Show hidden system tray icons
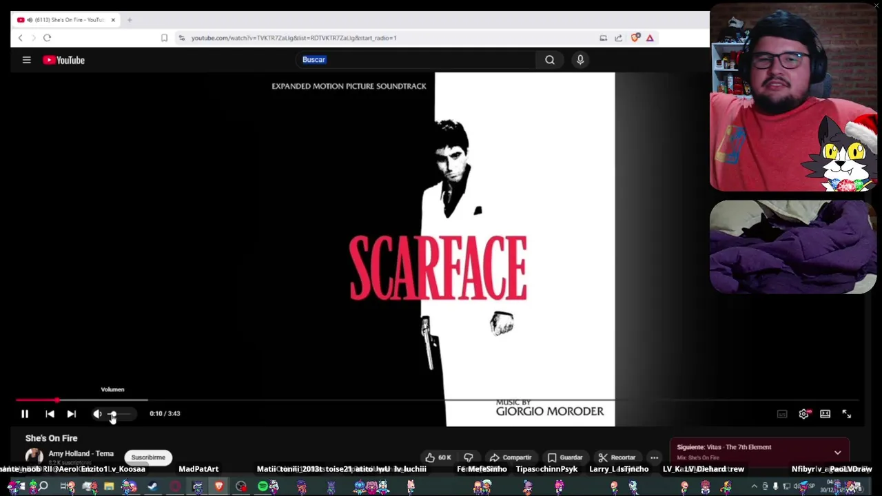882x496 pixels. click(x=754, y=487)
